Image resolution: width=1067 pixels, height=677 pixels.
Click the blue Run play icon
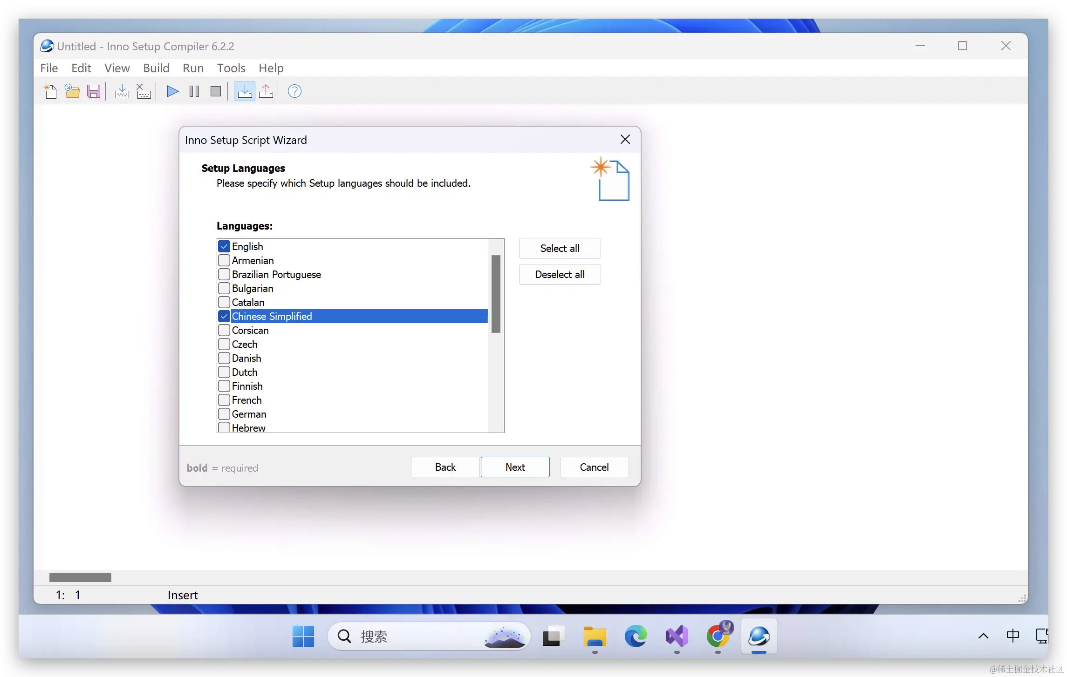173,91
